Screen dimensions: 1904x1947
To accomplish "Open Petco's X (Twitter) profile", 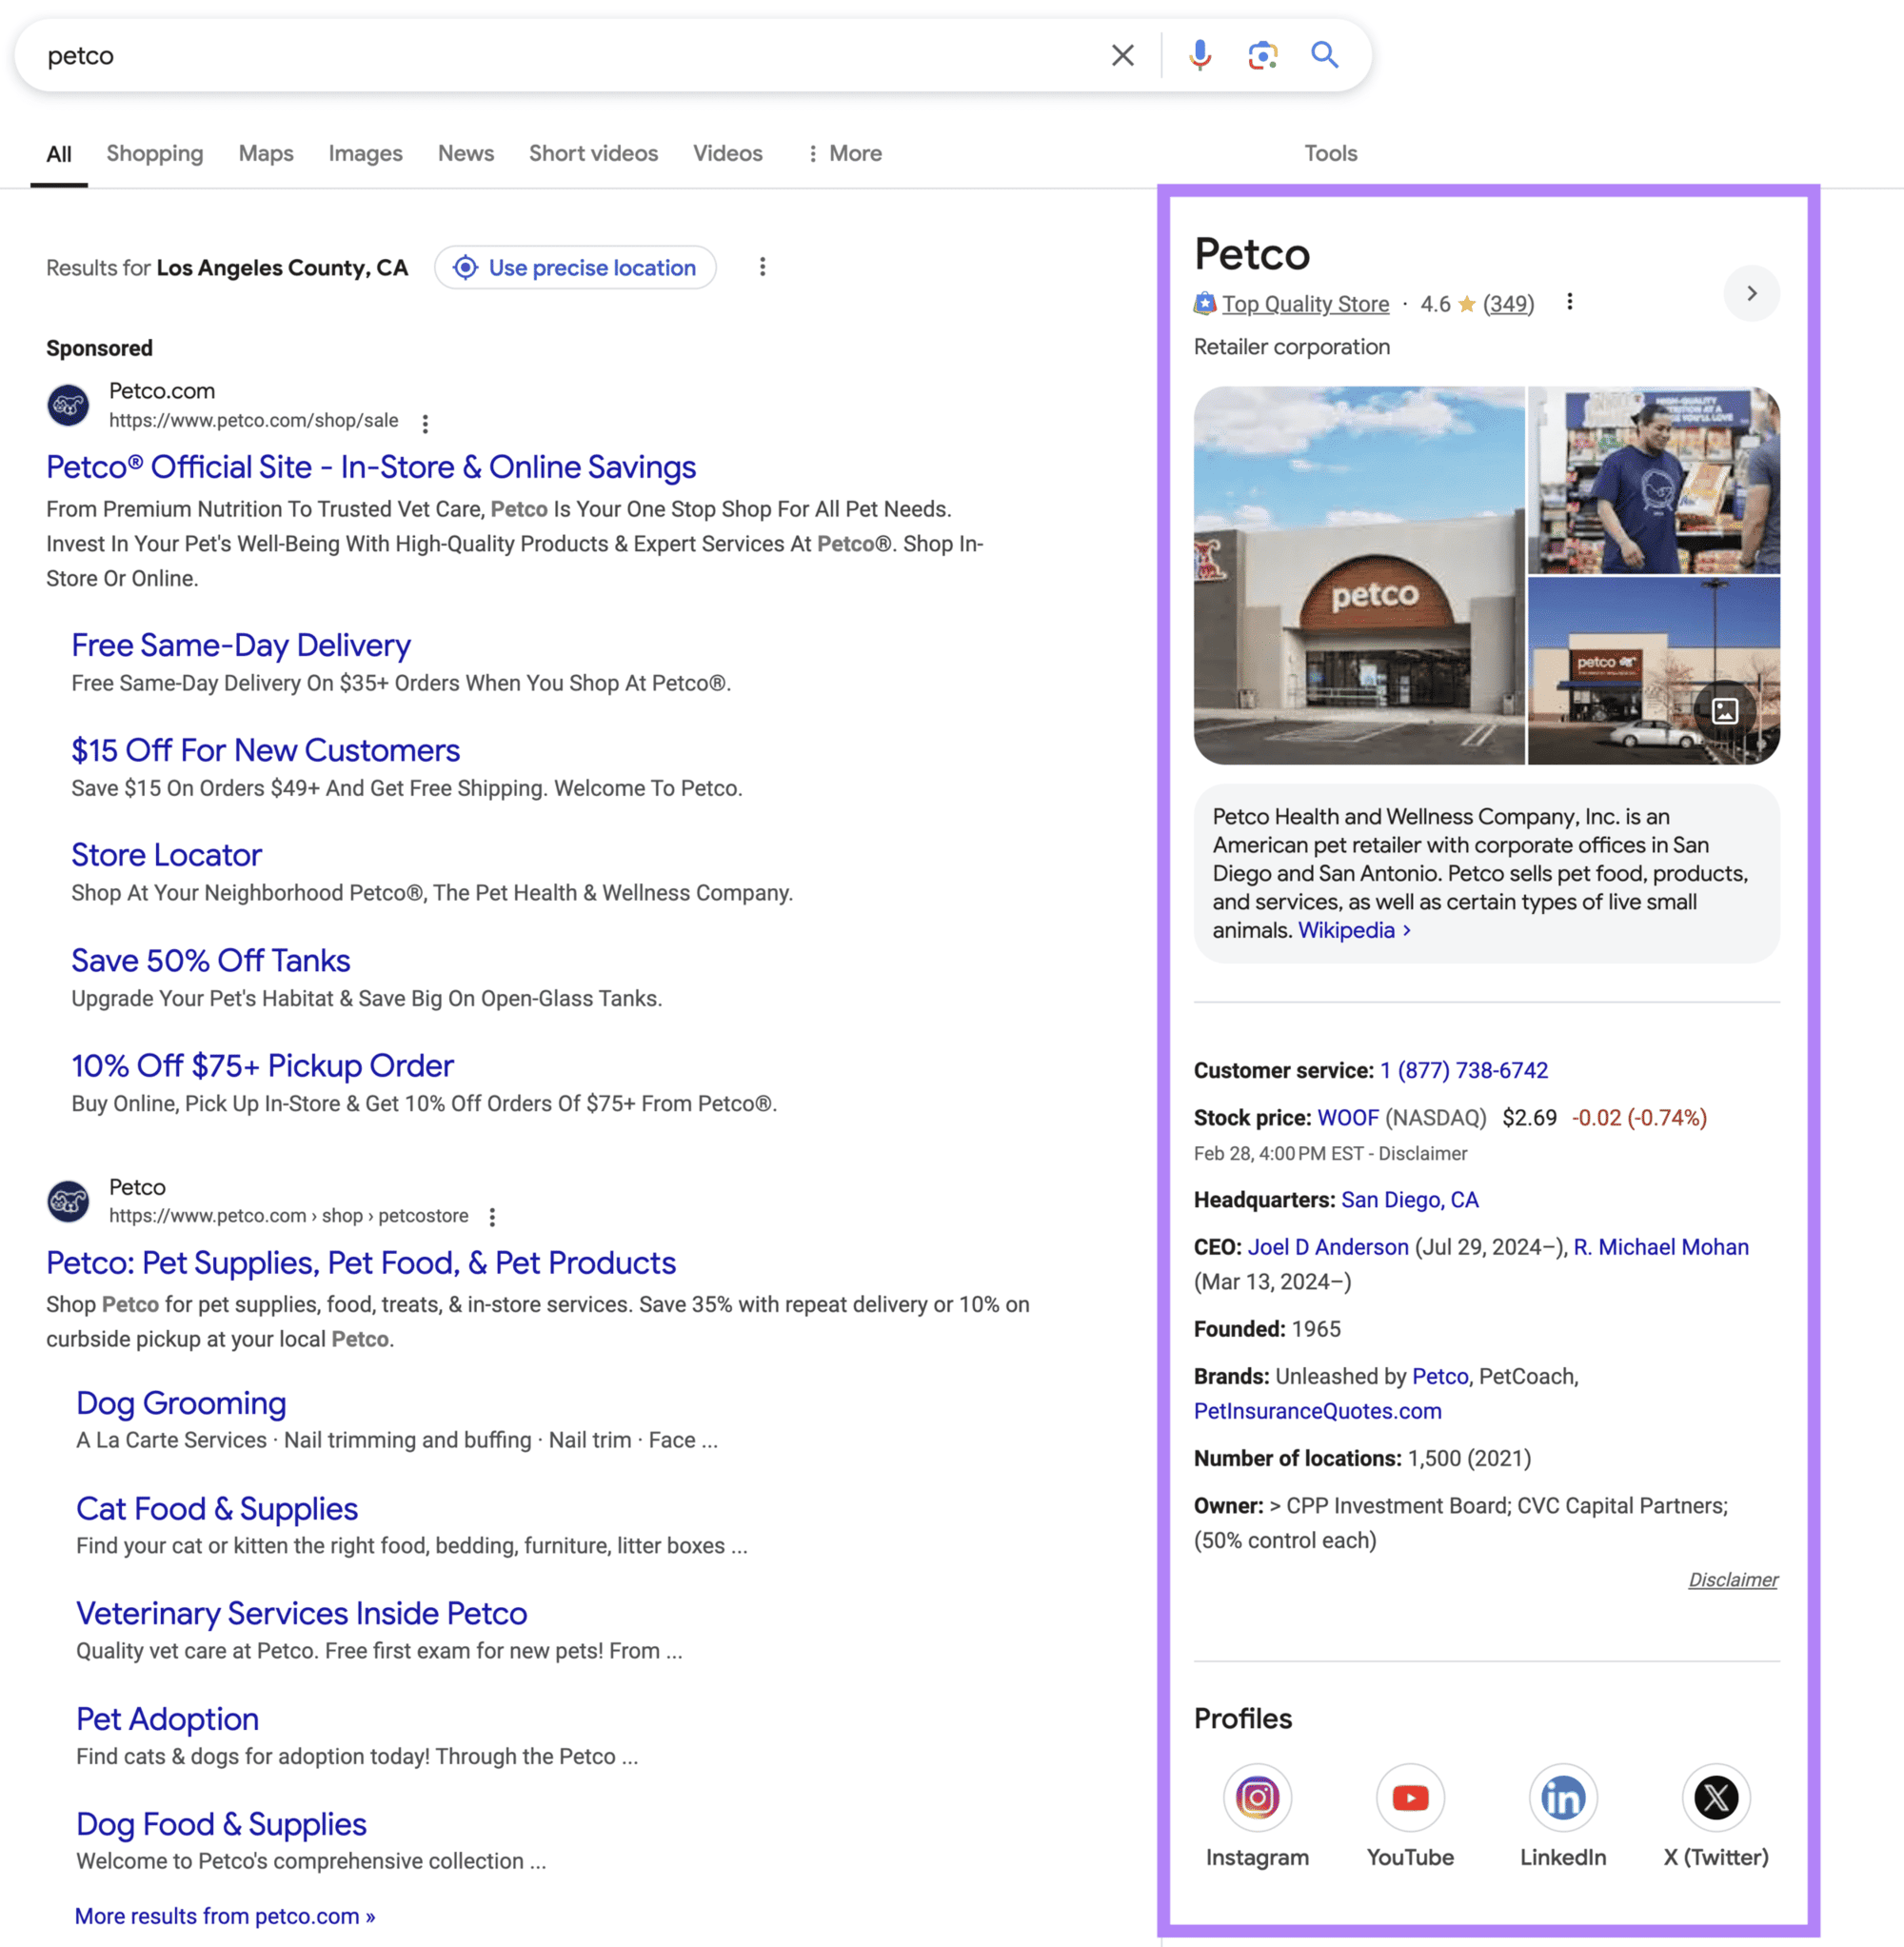I will 1716,1797.
